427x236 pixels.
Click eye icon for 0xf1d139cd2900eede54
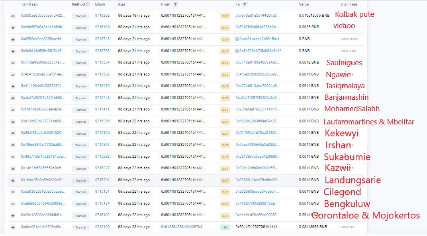pyautogui.click(x=13, y=110)
